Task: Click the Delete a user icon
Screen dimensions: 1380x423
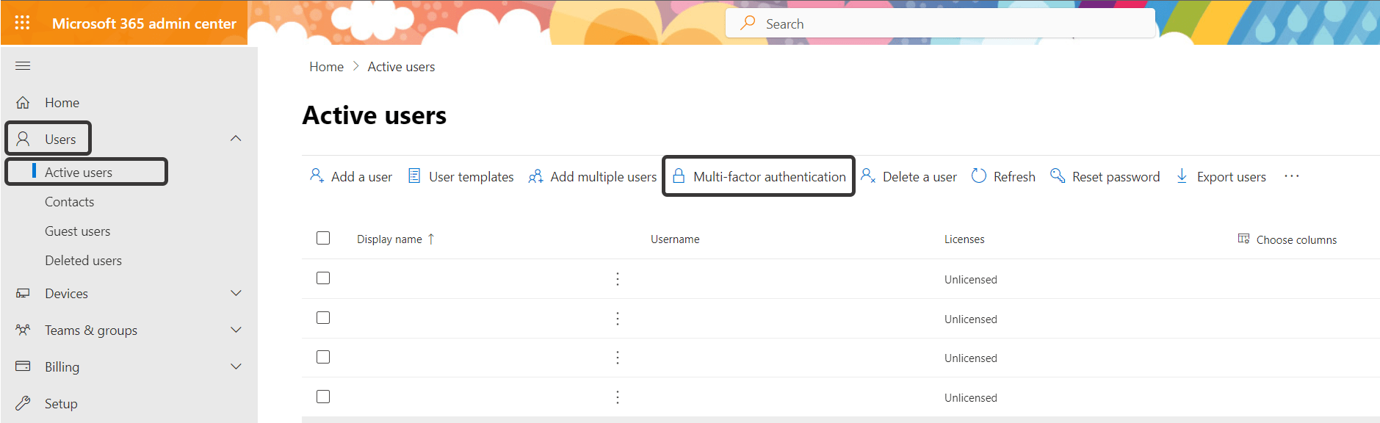Action: pos(868,176)
